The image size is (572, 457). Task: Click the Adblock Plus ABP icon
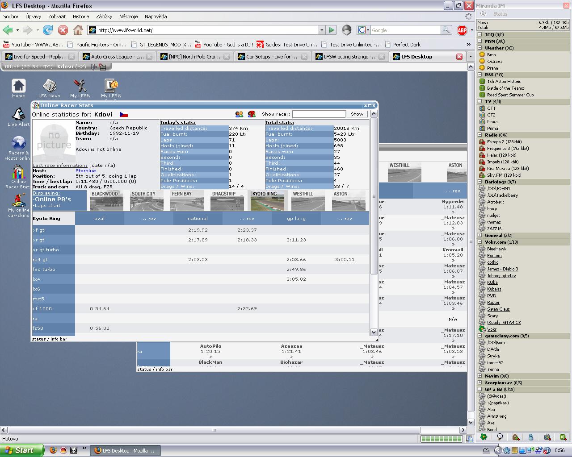tap(462, 30)
